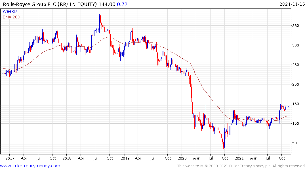Click the '350' price axis label
The width and height of the screenshot is (305, 170).
click(x=296, y=26)
